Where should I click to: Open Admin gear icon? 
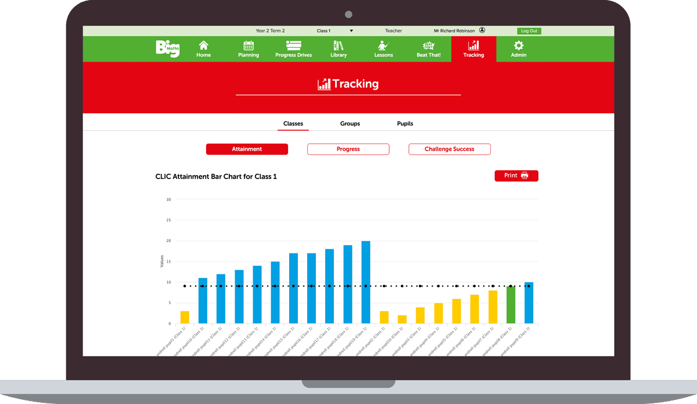pos(519,46)
